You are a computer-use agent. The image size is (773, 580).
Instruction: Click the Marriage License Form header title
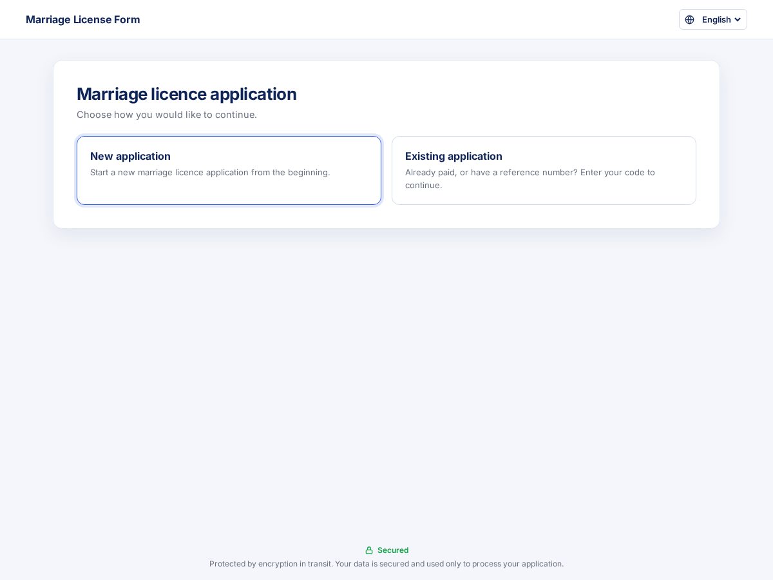click(83, 19)
